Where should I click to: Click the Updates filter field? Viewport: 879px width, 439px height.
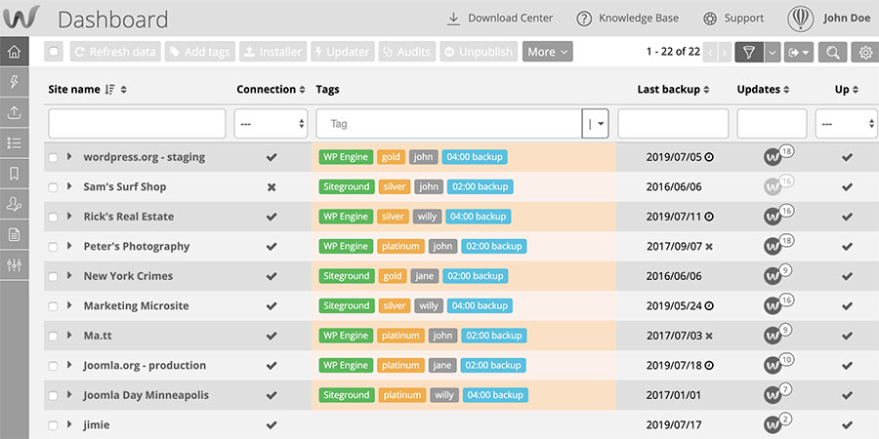tap(772, 123)
